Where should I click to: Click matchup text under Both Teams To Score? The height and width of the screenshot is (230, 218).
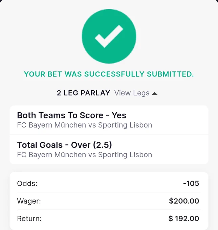(85, 125)
